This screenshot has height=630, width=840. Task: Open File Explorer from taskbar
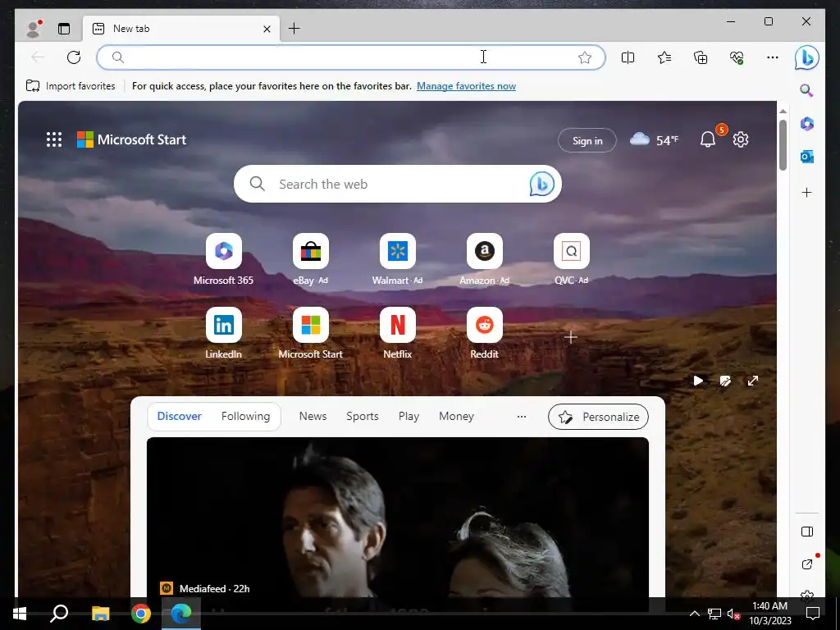tap(100, 614)
